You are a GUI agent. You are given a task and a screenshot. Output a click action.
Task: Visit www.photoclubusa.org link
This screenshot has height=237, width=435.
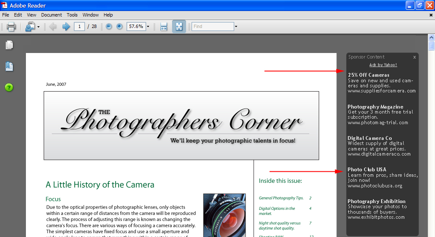tap(375, 186)
